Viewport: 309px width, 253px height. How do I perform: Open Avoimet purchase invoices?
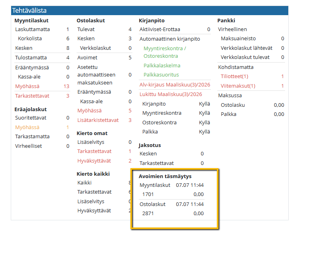click(87, 58)
